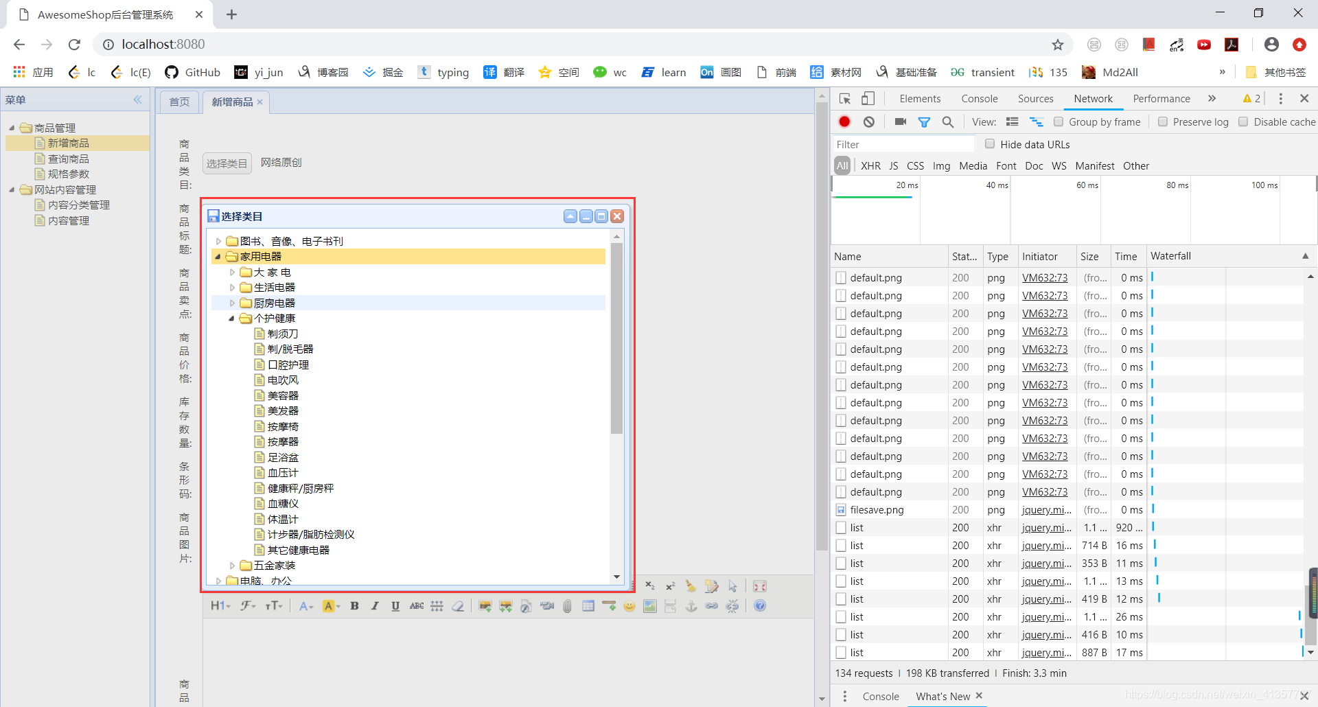Check Hide data URLs option

coord(990,144)
